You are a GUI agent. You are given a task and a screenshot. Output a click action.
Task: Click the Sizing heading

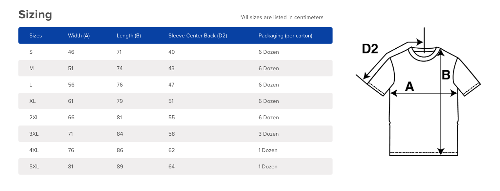(35, 14)
